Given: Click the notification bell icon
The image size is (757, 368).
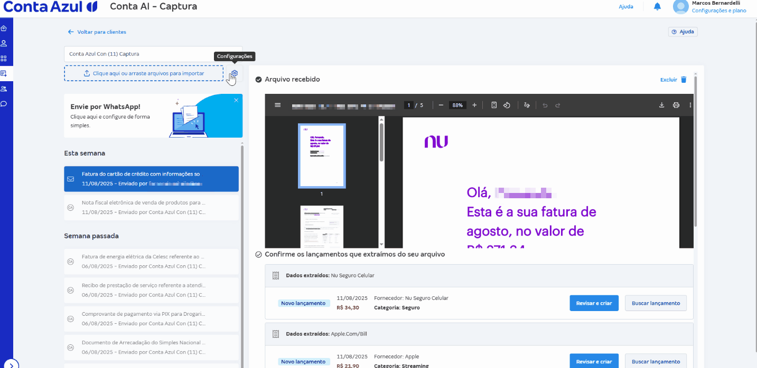Looking at the screenshot, I should click(657, 7).
